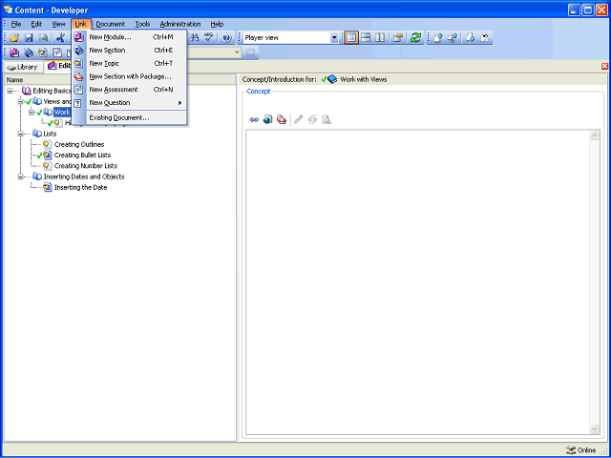Viewport: 611px width, 458px height.
Task: Choose New Section from Link menu
Action: 130,51
